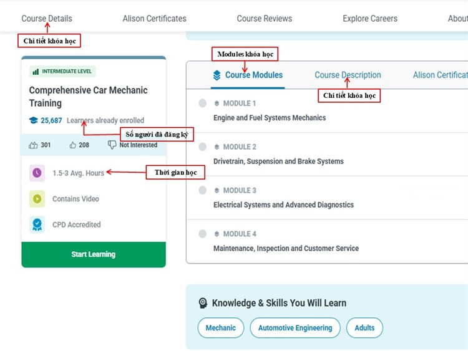Viewport: 468px width, 351px height.
Task: Click the green Contains Video play icon
Action: pos(37,199)
